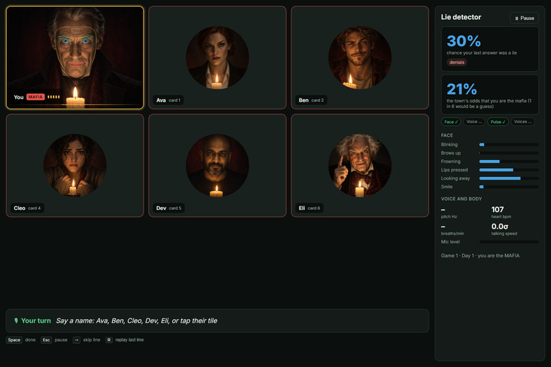Click the 30% lie chance readout
Image resolution: width=551 pixels, height=367 pixels.
tap(463, 41)
